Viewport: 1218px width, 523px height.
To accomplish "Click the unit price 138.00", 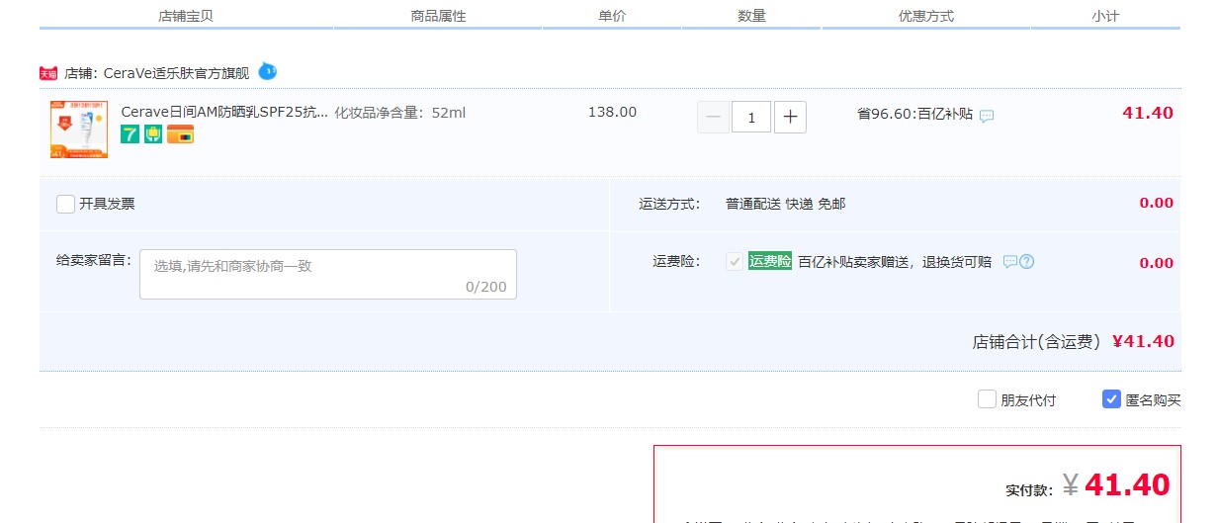I will click(612, 112).
